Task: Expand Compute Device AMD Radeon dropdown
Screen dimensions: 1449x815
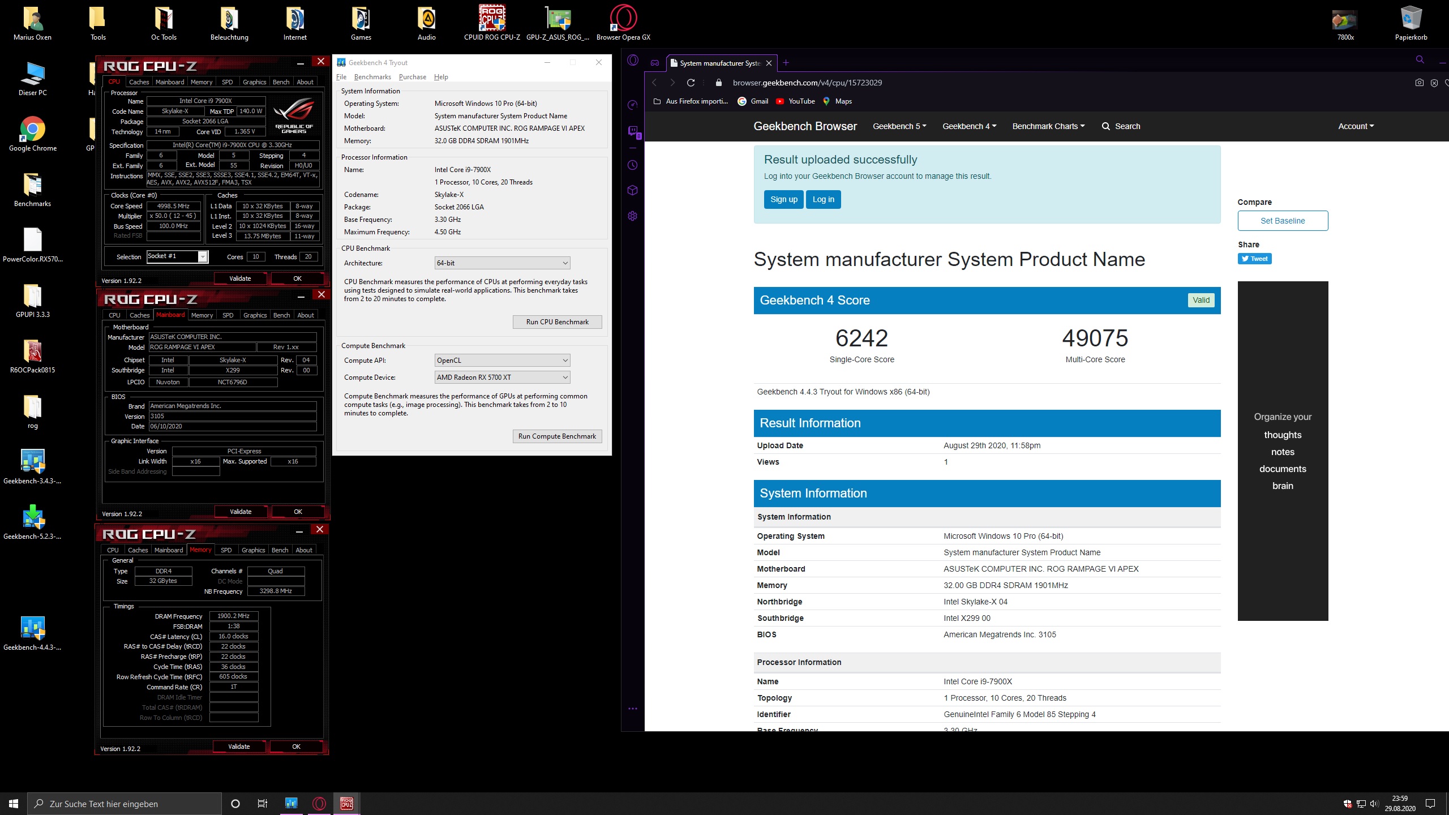Action: pos(502,378)
